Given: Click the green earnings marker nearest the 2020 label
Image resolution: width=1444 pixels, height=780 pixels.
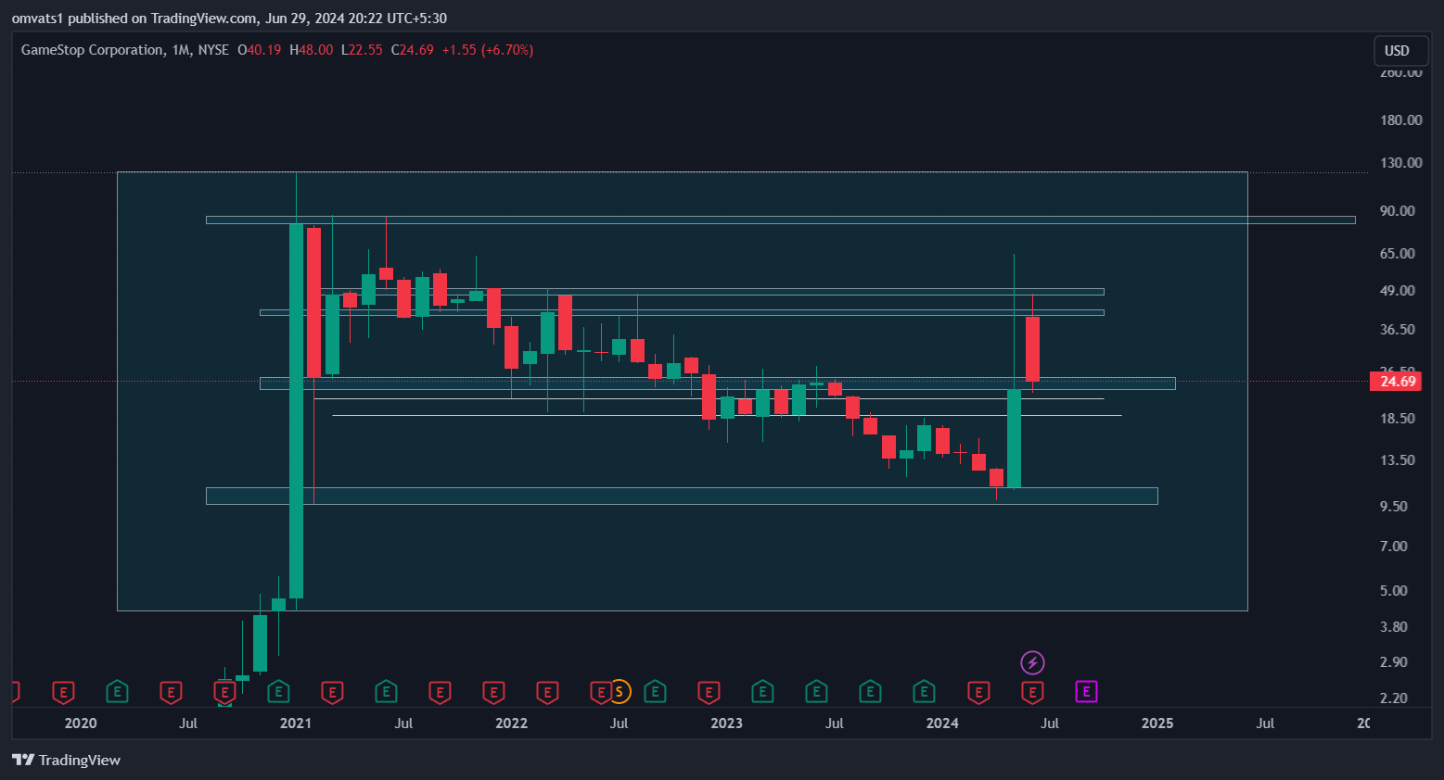Looking at the screenshot, I should [117, 691].
